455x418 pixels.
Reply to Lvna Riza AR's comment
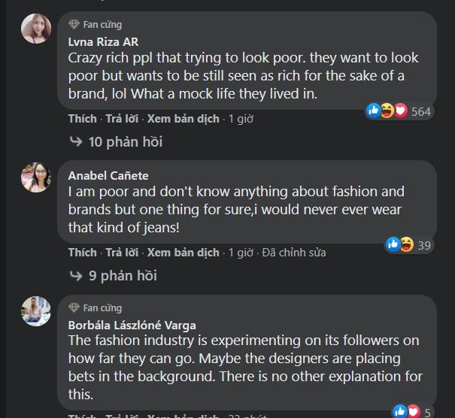point(122,119)
